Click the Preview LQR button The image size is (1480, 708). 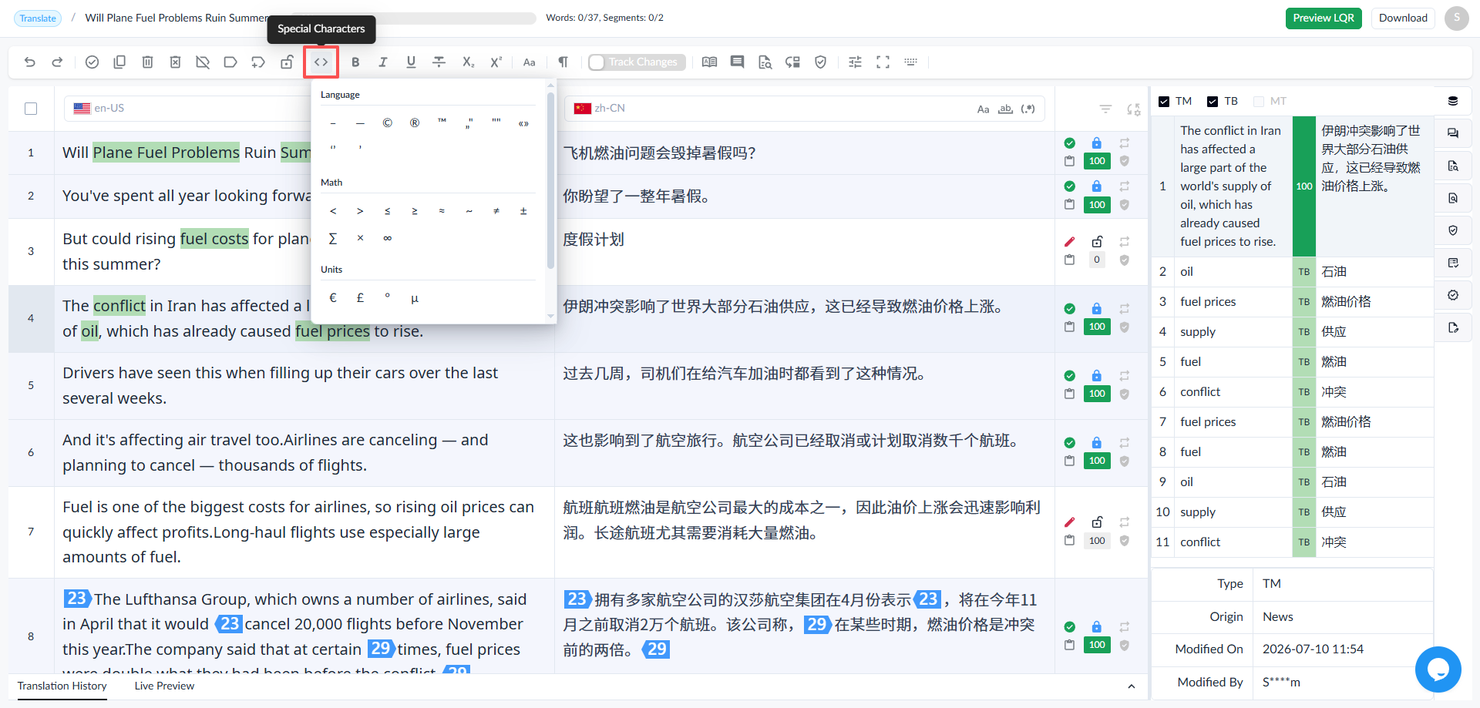click(x=1324, y=18)
